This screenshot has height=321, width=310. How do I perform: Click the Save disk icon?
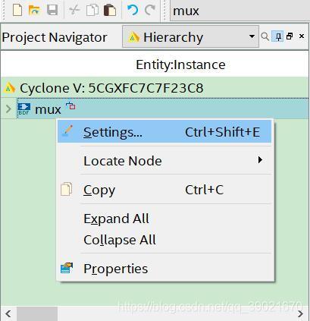[x=52, y=11]
